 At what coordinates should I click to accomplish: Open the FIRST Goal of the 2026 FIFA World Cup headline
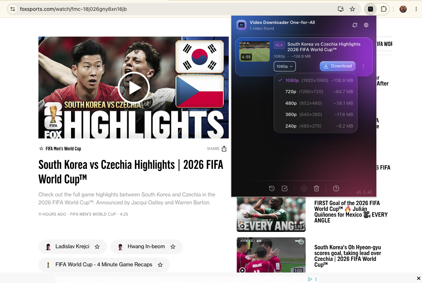coord(351,212)
